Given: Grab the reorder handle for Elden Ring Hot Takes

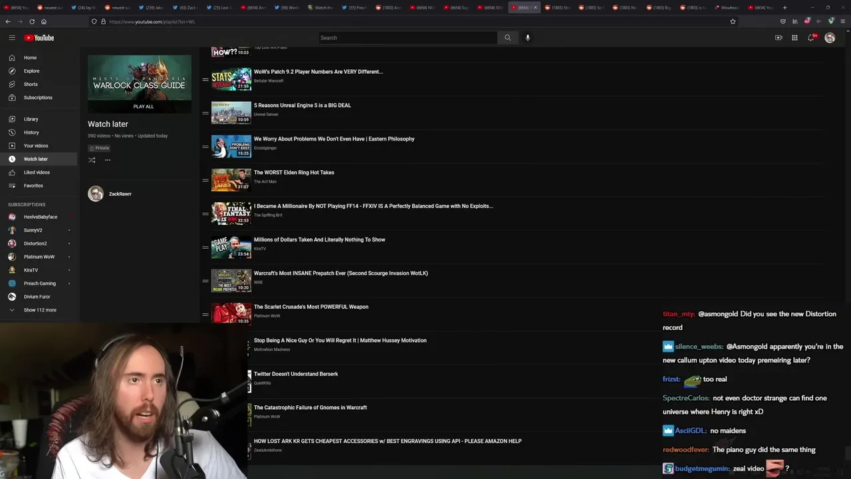Looking at the screenshot, I should coord(205,180).
